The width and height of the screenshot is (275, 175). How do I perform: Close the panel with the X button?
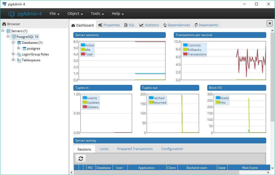pos(270,23)
